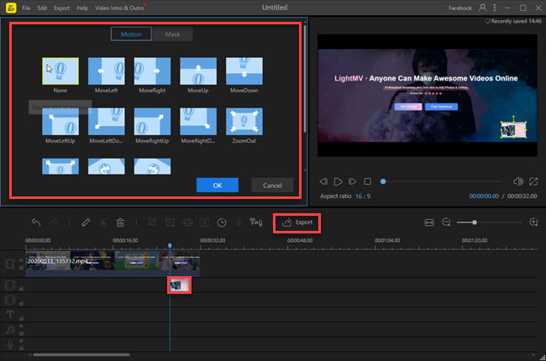Click the fullscreen preview icon

(533, 181)
